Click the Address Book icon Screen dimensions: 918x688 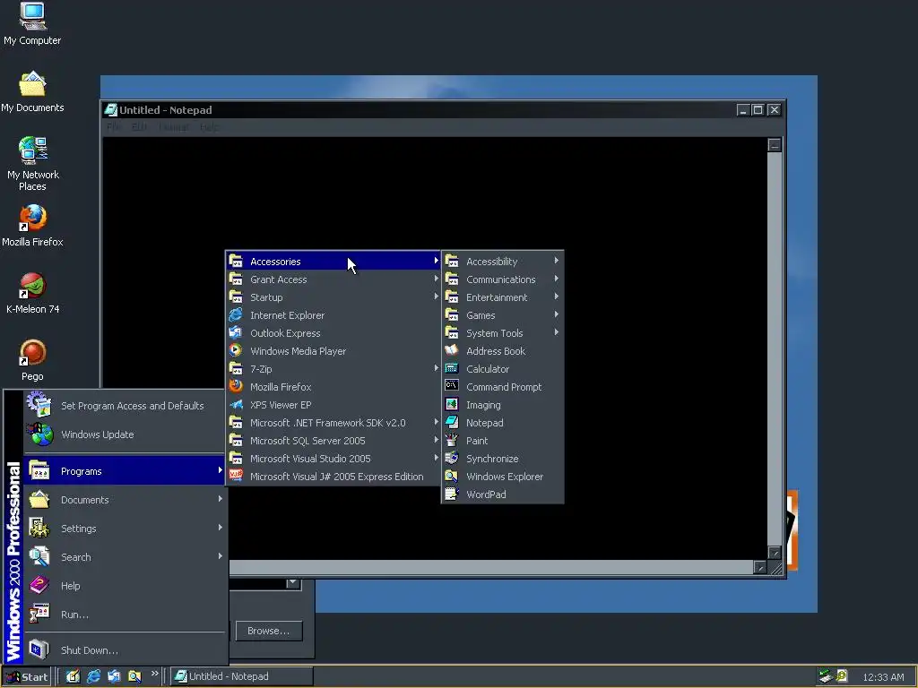click(452, 350)
